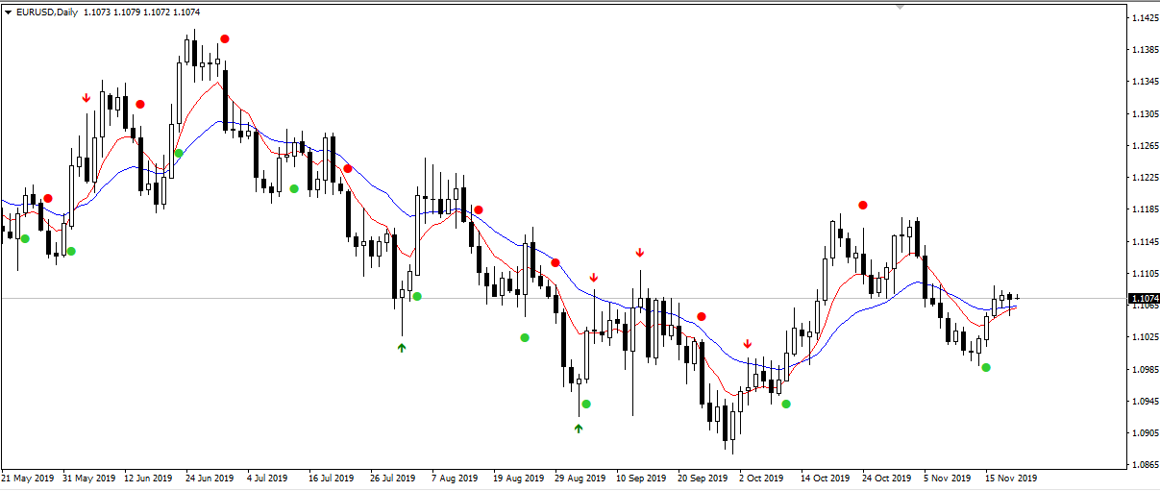The width and height of the screenshot is (1160, 491).
Task: Click the 15 Nov 2019 date label
Action: point(1010,478)
